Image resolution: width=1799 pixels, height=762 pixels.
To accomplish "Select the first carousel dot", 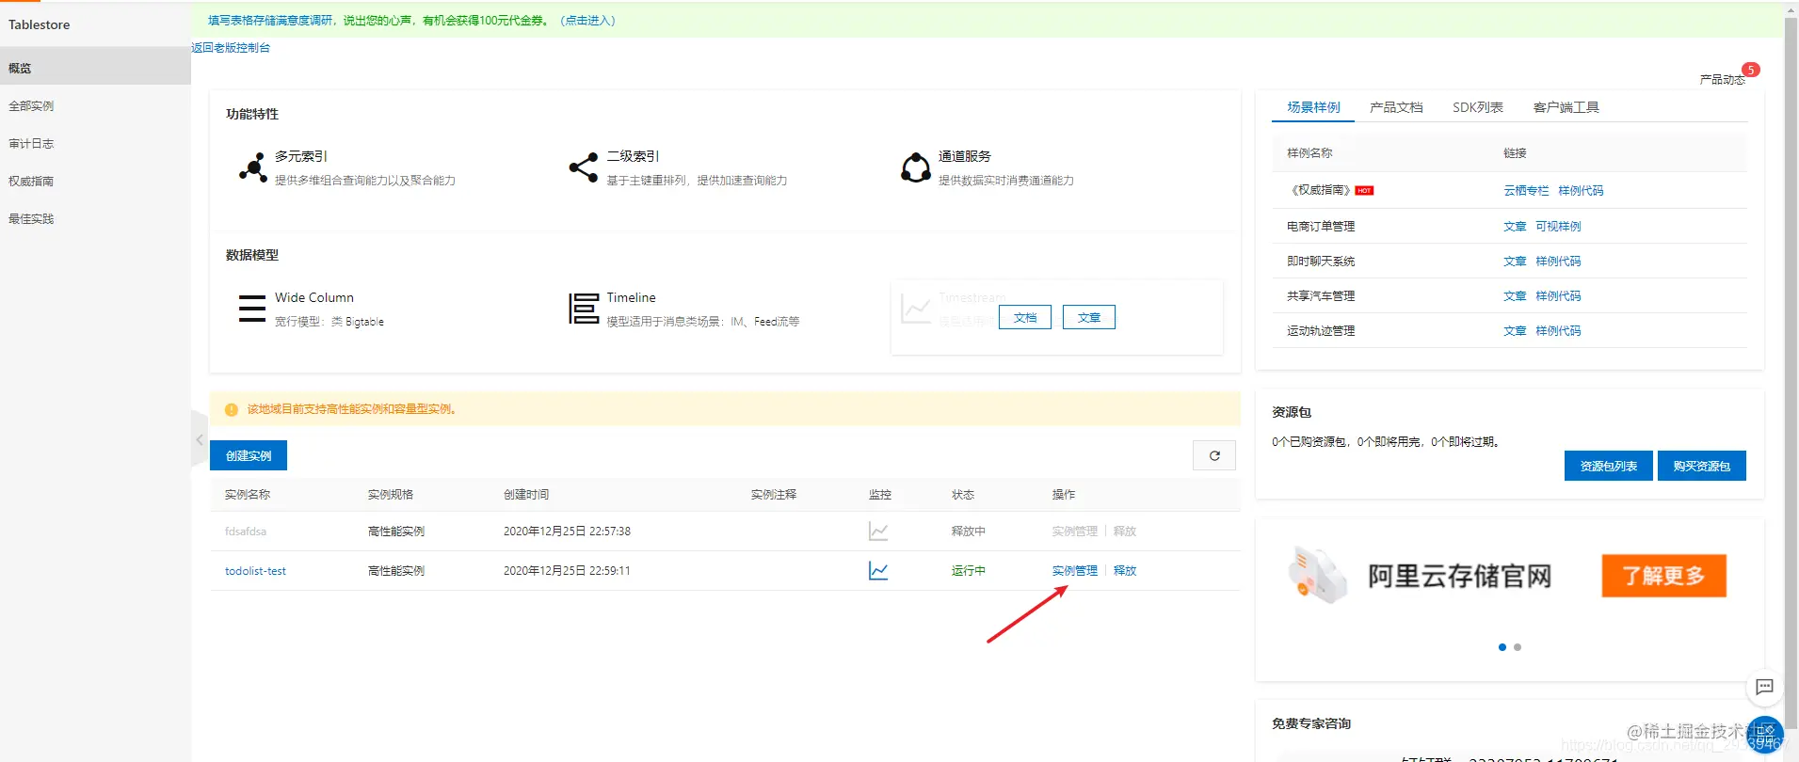I will tap(1502, 647).
